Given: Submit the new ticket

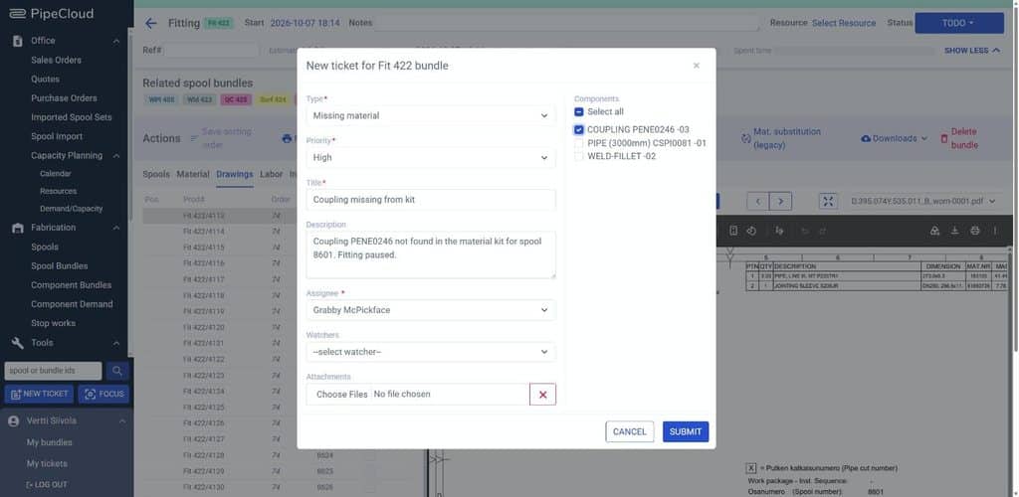Looking at the screenshot, I should 686,432.
